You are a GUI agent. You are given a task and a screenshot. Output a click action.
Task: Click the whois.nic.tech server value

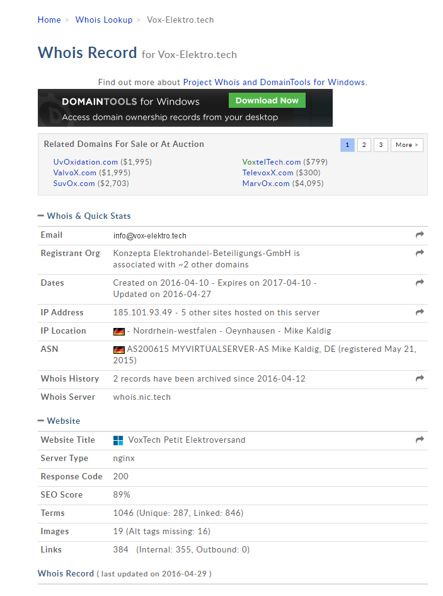tap(142, 397)
